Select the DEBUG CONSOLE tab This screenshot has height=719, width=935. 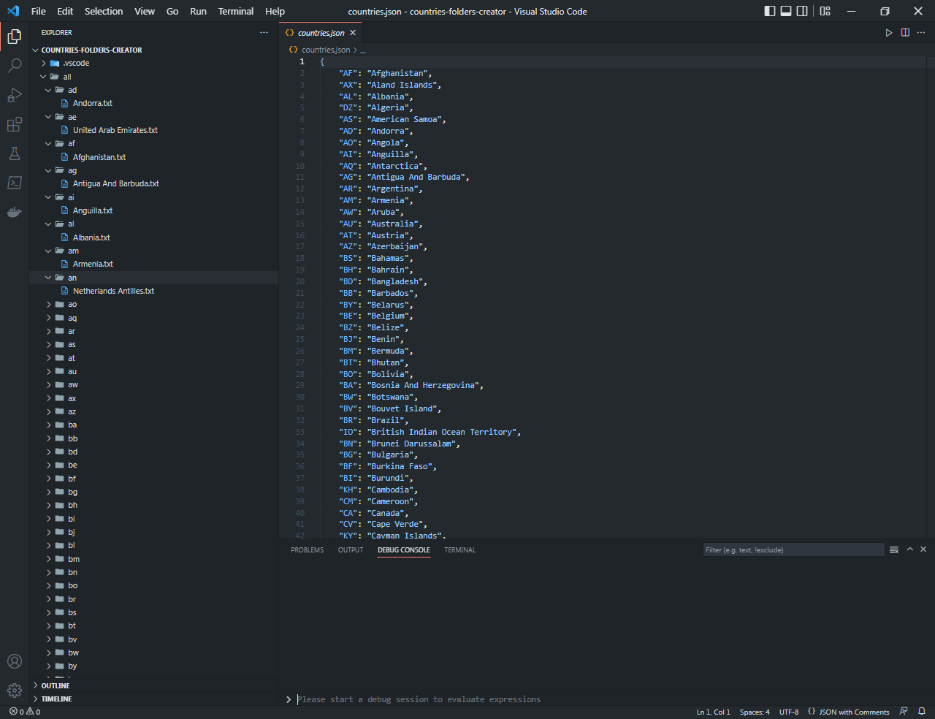coord(404,549)
